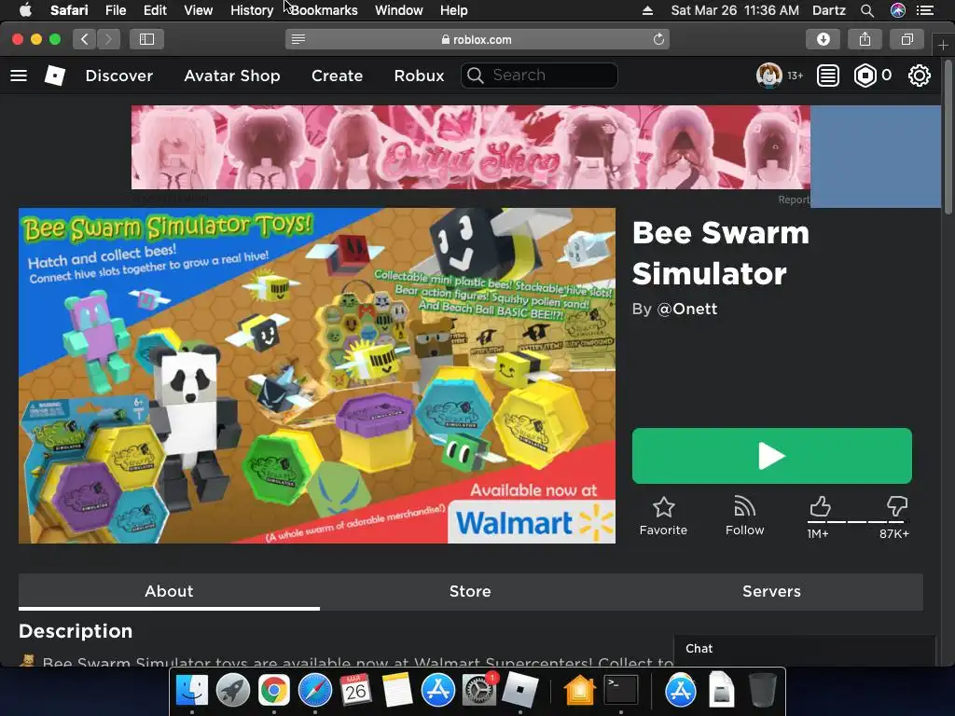Screen dimensions: 955x716
Task: Add a new Safari tab
Action: 943,45
